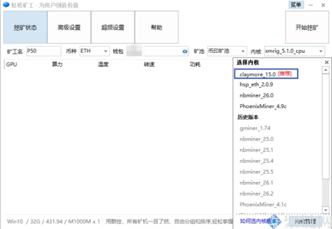Image resolution: width=332 pixels, height=229 pixels.
Task: Select claymore_15.0 recommended kernel
Action: pos(266,74)
